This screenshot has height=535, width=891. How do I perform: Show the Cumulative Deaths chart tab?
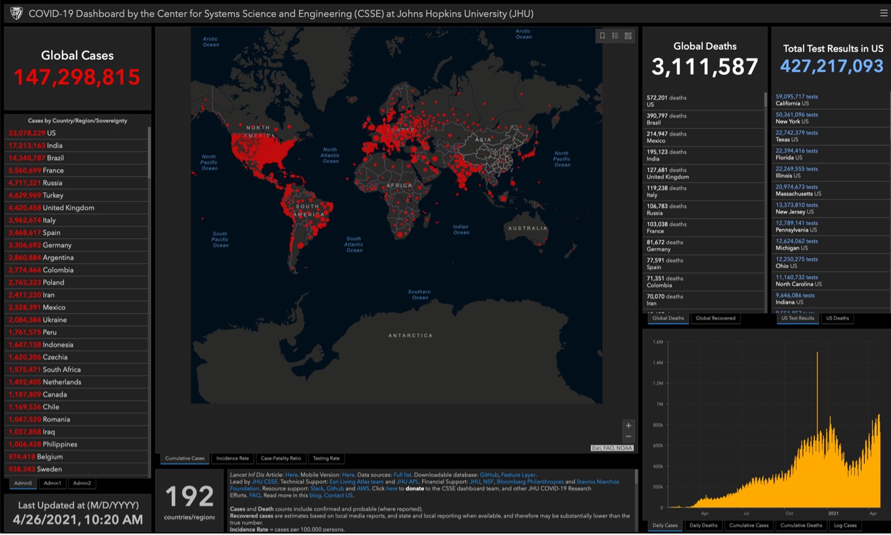click(x=801, y=526)
